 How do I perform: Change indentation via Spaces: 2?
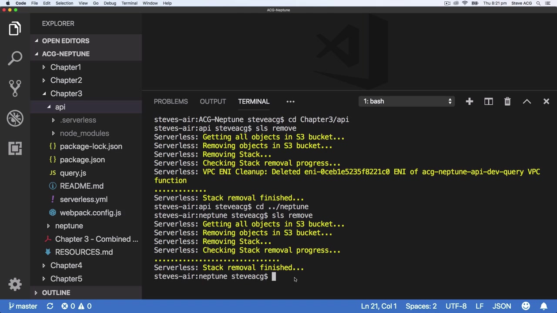[x=421, y=306]
